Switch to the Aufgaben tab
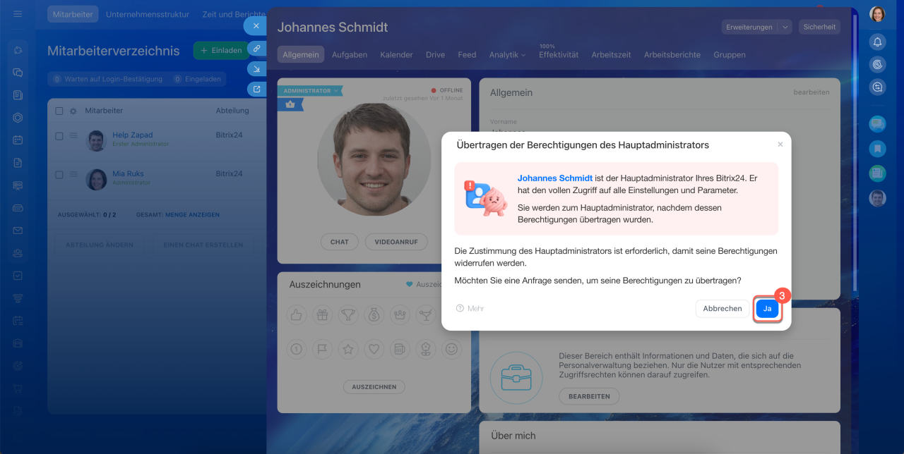The image size is (904, 454). pyautogui.click(x=350, y=54)
